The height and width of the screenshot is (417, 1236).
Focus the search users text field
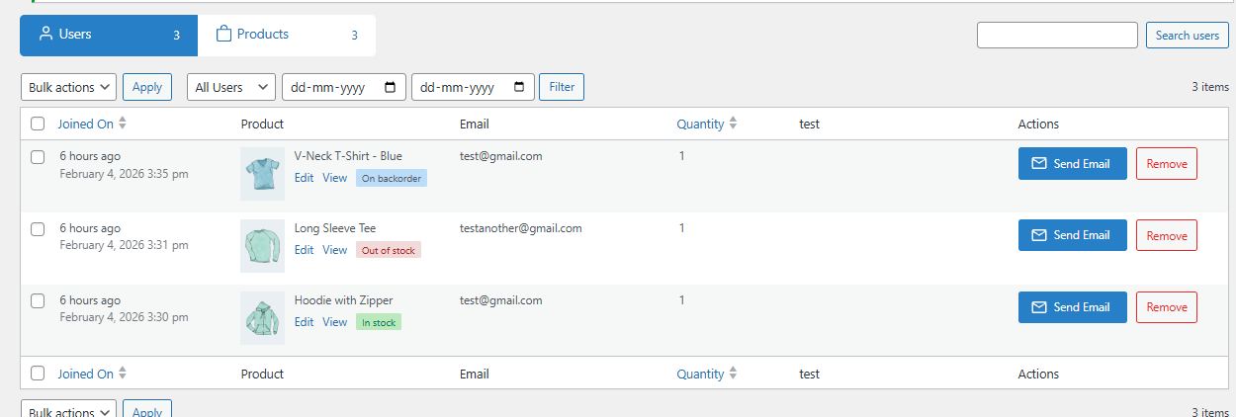point(1057,36)
